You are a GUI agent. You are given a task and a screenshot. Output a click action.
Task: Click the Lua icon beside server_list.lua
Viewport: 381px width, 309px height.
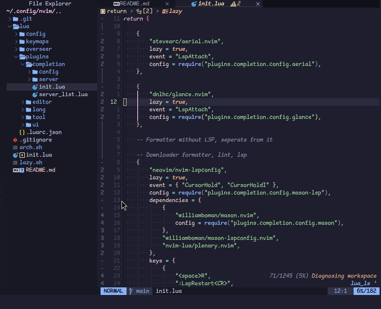click(35, 94)
